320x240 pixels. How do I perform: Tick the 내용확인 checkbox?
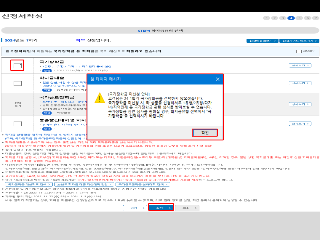[299, 51]
